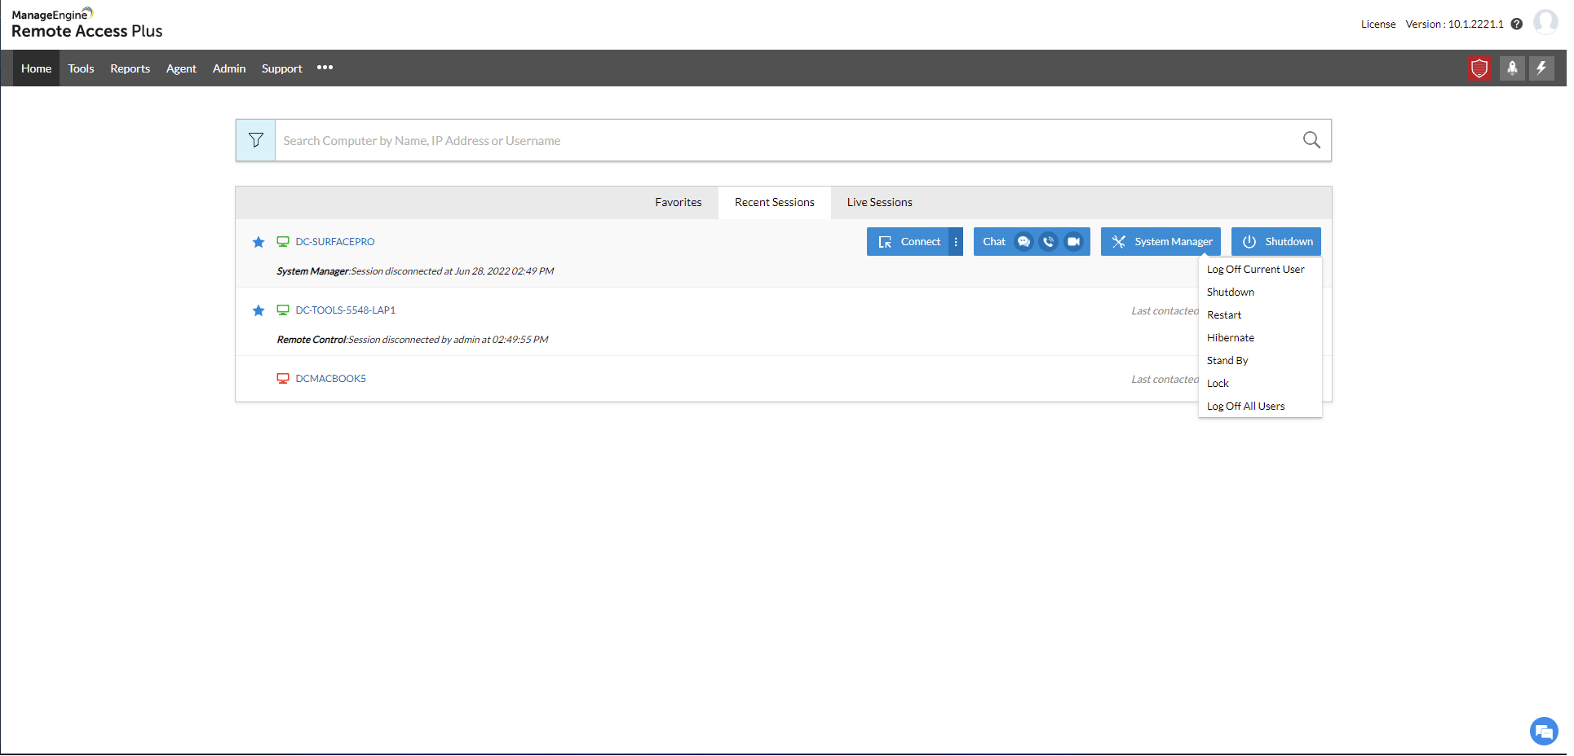
Task: Start a video call from the Chat button
Action: [1073, 241]
